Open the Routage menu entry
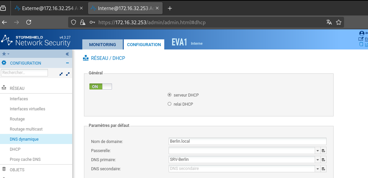This screenshot has height=178, width=368. coord(17,119)
